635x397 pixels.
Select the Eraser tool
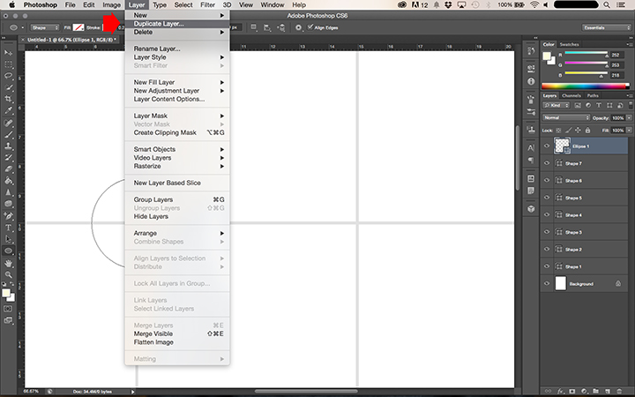(x=8, y=169)
